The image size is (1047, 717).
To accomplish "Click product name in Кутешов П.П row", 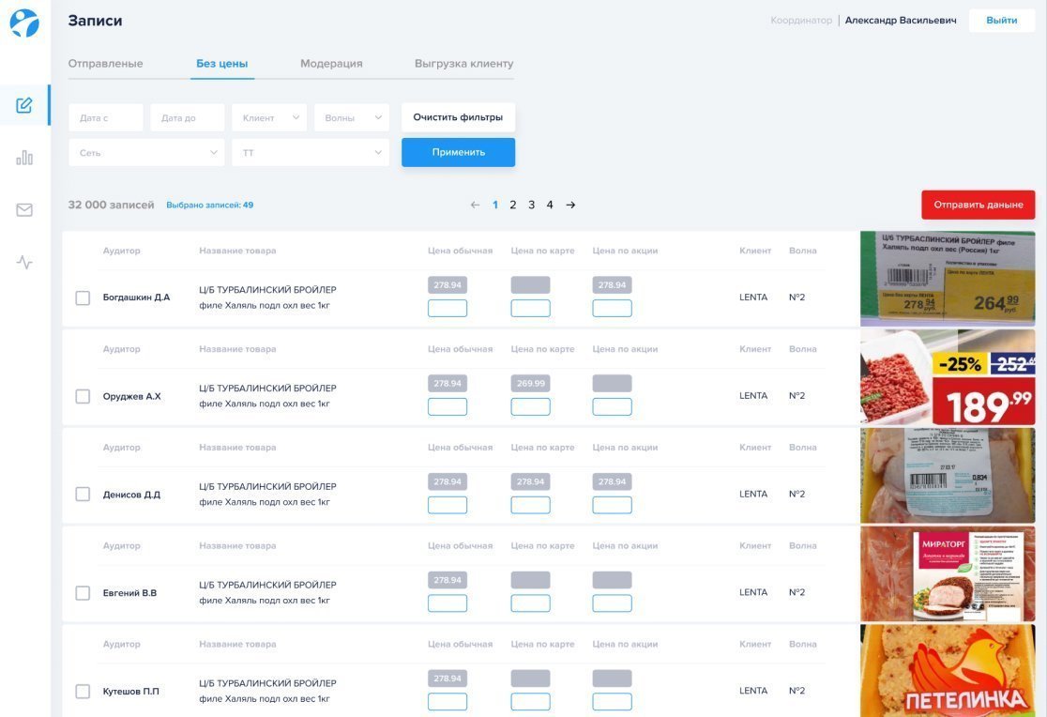I will tap(267, 691).
